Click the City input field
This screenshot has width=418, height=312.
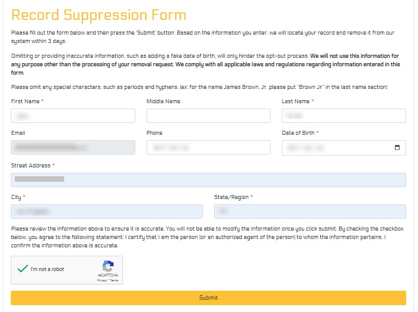(107, 211)
